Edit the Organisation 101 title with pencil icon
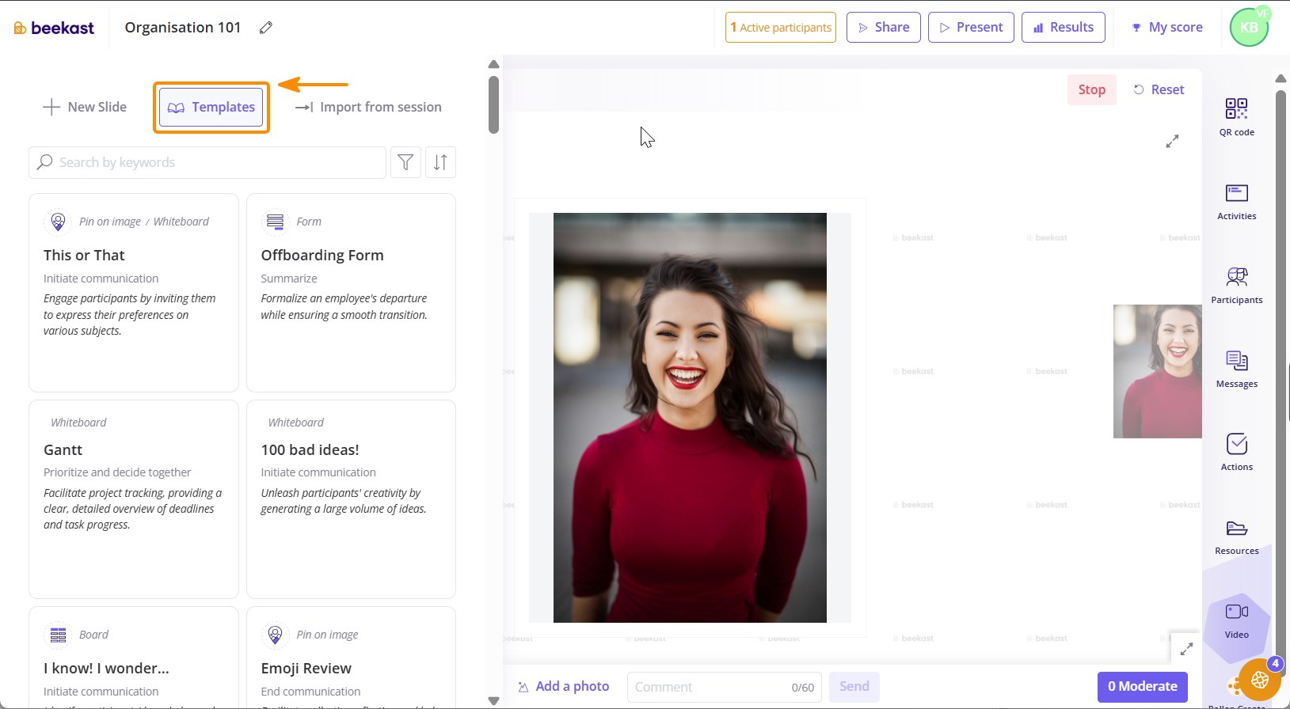 tap(266, 28)
